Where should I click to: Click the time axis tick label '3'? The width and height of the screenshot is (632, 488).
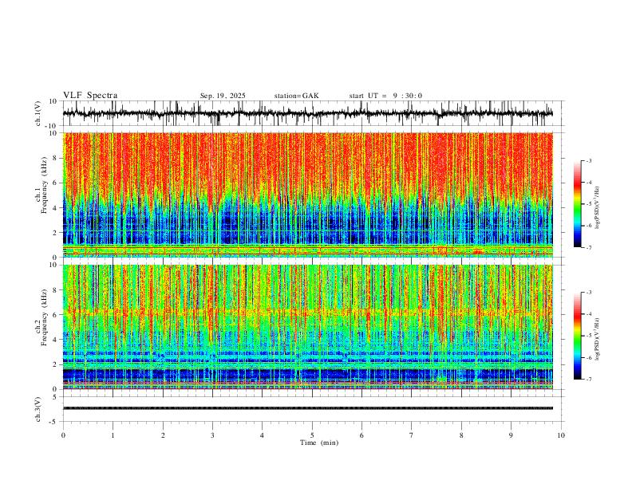click(x=212, y=435)
